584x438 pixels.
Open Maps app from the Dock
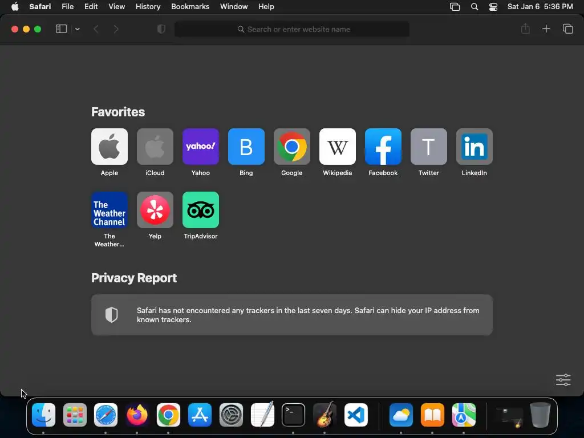pos(464,415)
